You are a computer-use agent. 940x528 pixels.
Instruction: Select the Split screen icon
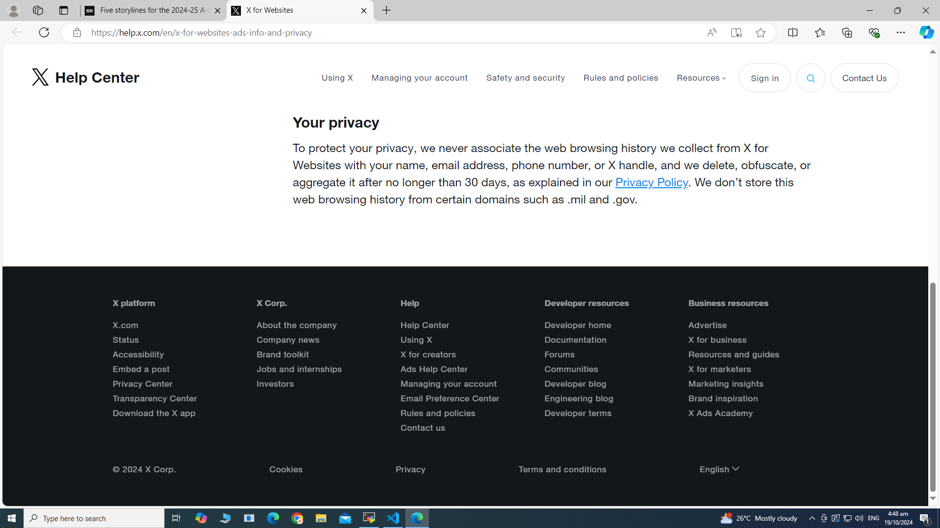793,32
